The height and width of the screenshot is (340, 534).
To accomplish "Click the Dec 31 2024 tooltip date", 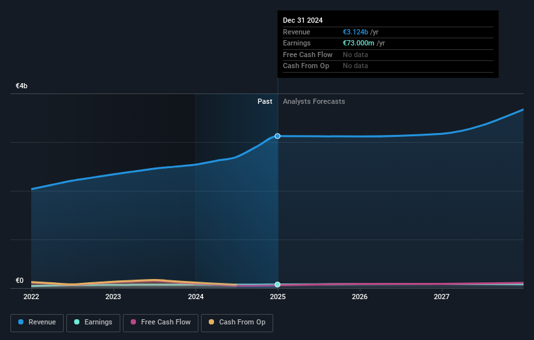I will pos(302,21).
